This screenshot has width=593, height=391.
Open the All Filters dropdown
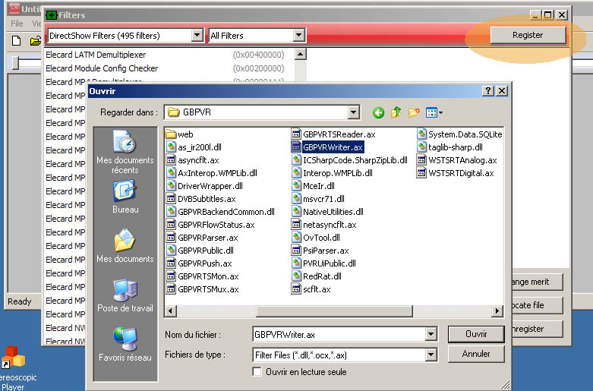(x=298, y=36)
